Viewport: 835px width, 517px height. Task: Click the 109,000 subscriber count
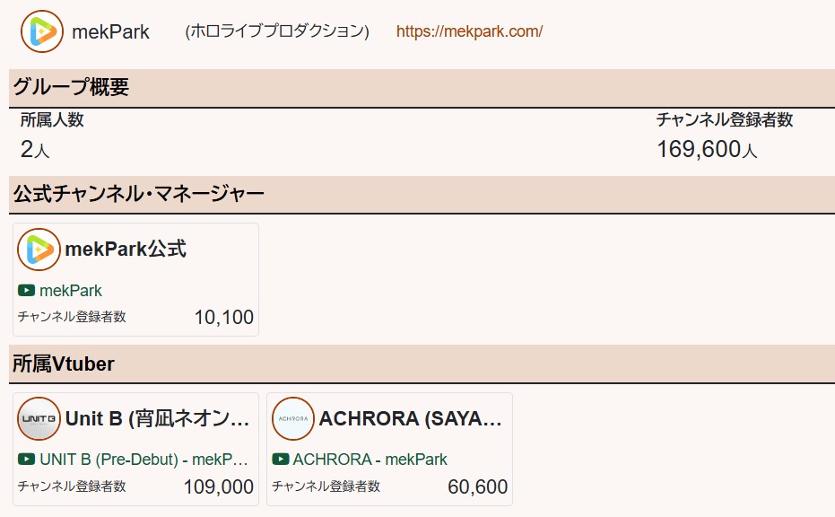click(218, 486)
